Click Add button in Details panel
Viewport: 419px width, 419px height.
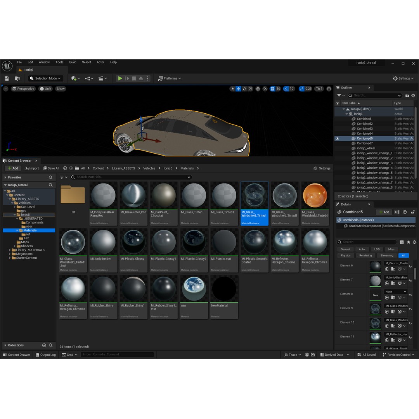[384, 212]
